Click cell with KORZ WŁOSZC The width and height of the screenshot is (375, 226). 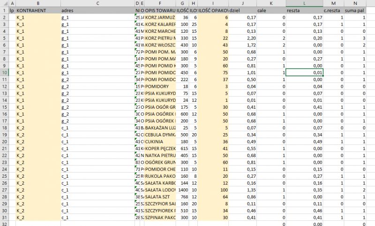click(x=160, y=45)
